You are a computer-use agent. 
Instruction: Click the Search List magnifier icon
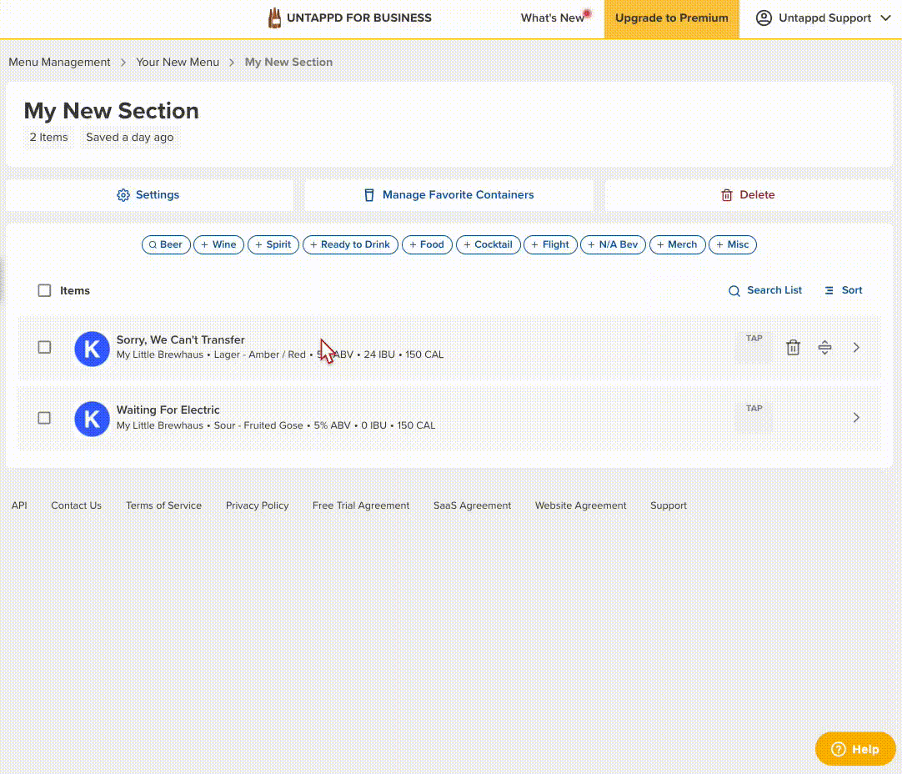click(x=734, y=290)
